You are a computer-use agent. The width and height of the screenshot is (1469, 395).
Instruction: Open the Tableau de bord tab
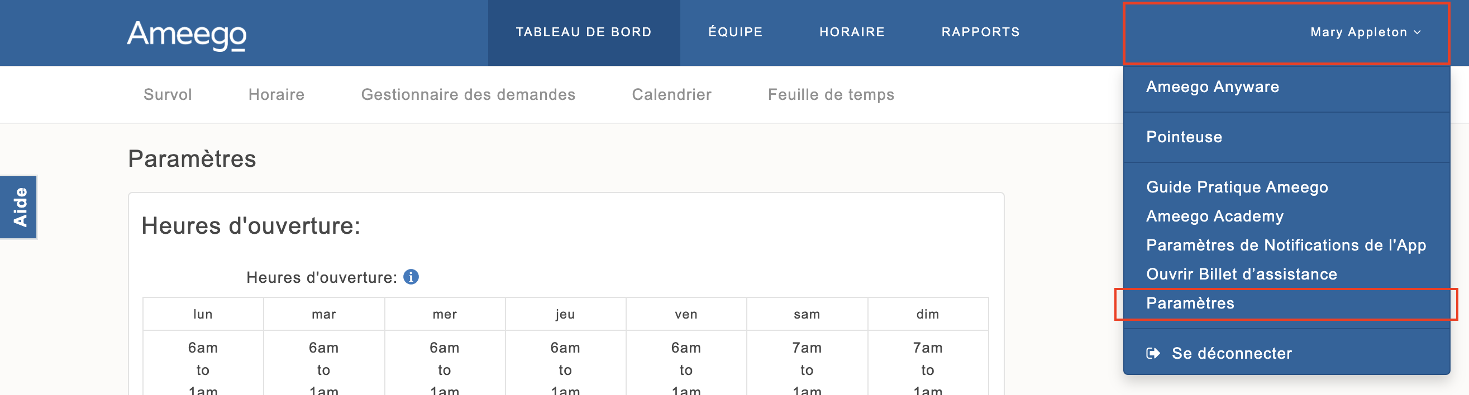pyautogui.click(x=583, y=32)
